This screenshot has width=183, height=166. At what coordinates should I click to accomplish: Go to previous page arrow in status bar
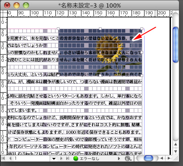(10, 158)
